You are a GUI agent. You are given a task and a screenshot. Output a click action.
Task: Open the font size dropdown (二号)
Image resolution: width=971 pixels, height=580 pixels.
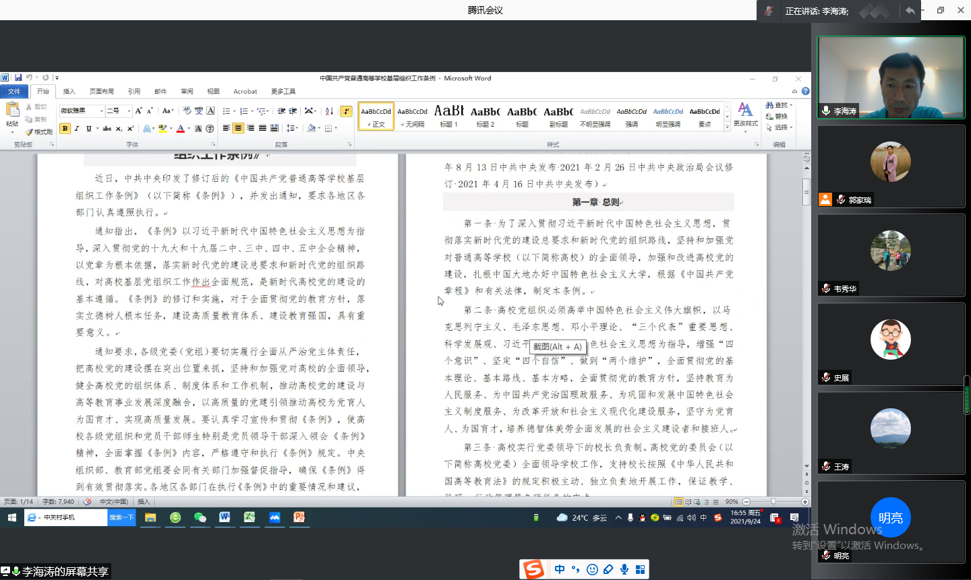coord(129,111)
